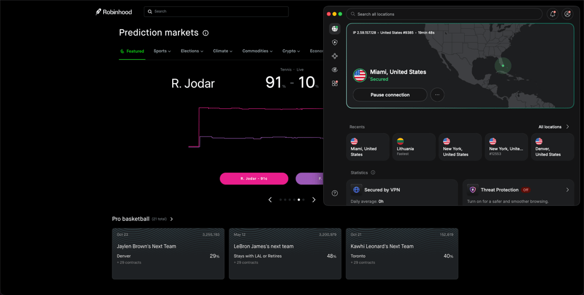Open the Dark Web Monitor radar icon in the VPN sidebar
This screenshot has height=295, width=584.
334,69
